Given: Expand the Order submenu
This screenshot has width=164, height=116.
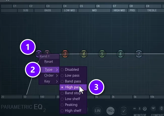Looking at the screenshot, I should [x=49, y=75].
